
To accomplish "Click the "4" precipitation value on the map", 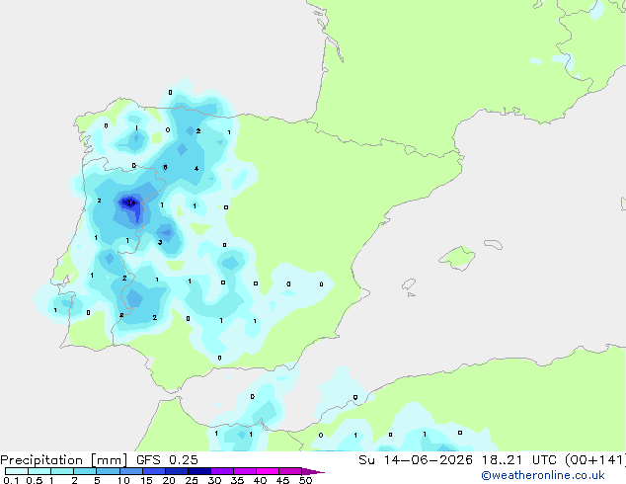I will pos(196,169).
